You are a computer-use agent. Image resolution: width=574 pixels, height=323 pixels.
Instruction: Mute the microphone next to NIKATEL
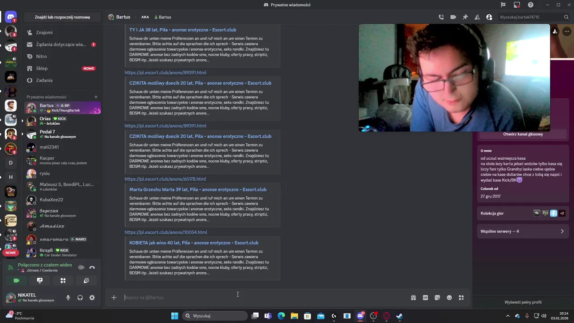click(x=68, y=297)
